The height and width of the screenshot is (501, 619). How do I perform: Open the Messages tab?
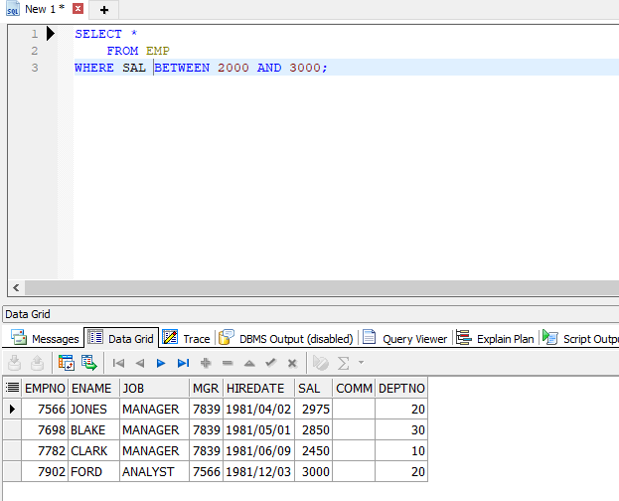(x=45, y=339)
